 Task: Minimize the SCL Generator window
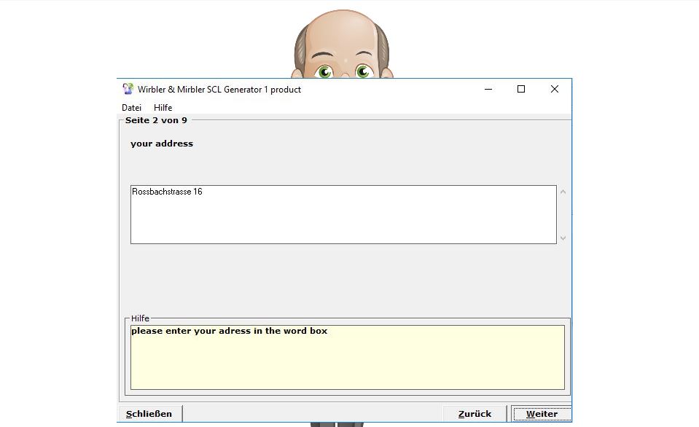click(x=488, y=90)
